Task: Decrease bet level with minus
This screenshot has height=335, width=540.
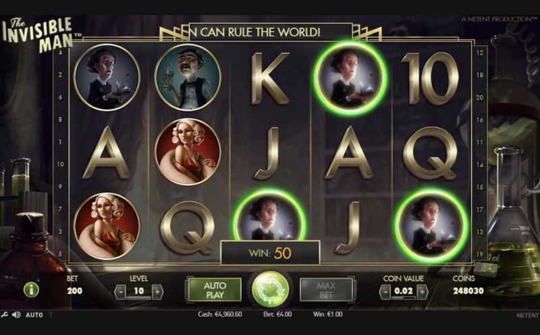Action: (x=120, y=292)
